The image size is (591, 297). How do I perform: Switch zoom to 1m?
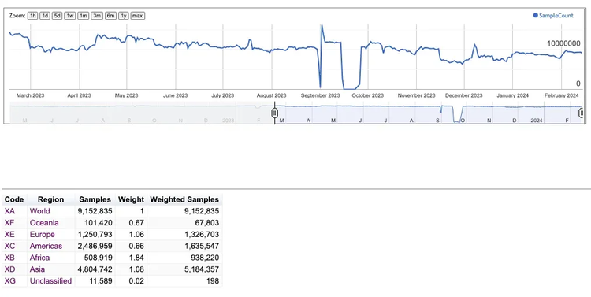click(84, 16)
